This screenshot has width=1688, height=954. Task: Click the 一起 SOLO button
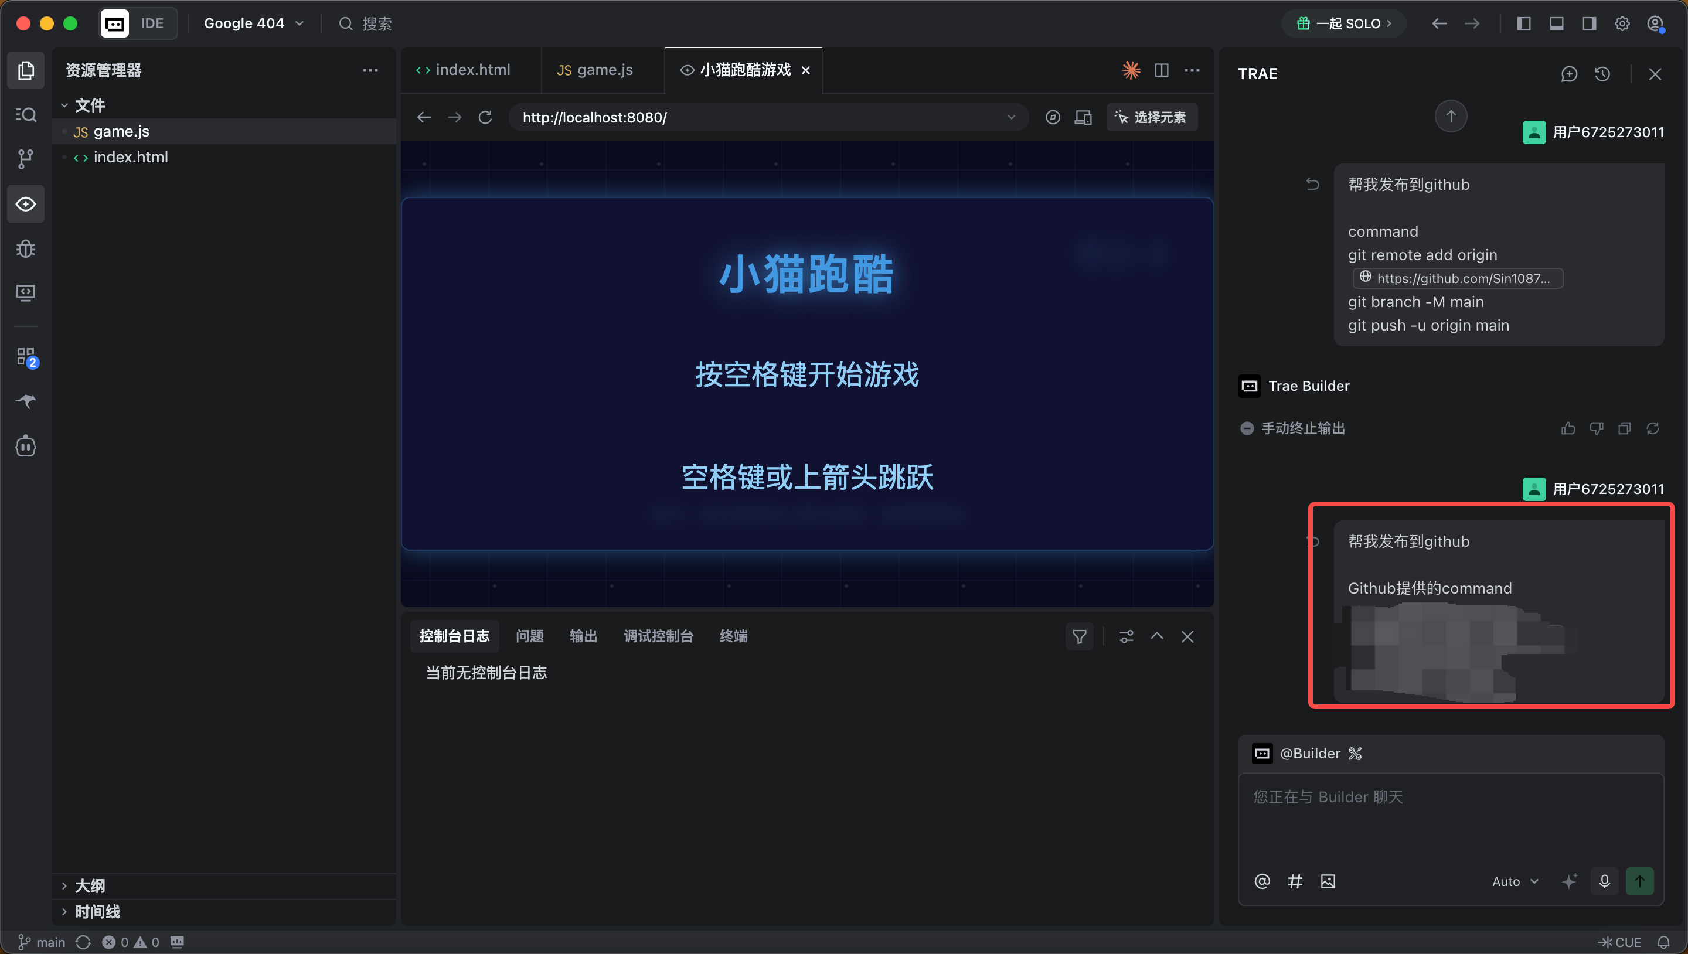(1343, 23)
